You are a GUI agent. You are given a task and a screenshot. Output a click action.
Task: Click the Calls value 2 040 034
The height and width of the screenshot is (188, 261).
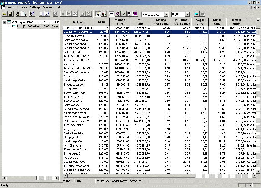102,40
